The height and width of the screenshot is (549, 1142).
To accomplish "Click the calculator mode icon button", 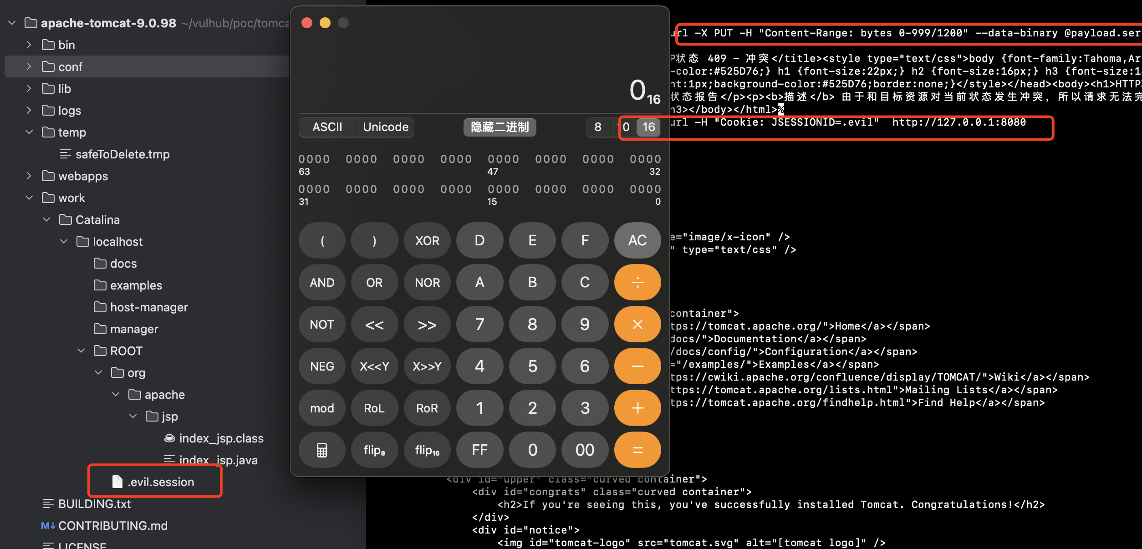I will tap(322, 450).
